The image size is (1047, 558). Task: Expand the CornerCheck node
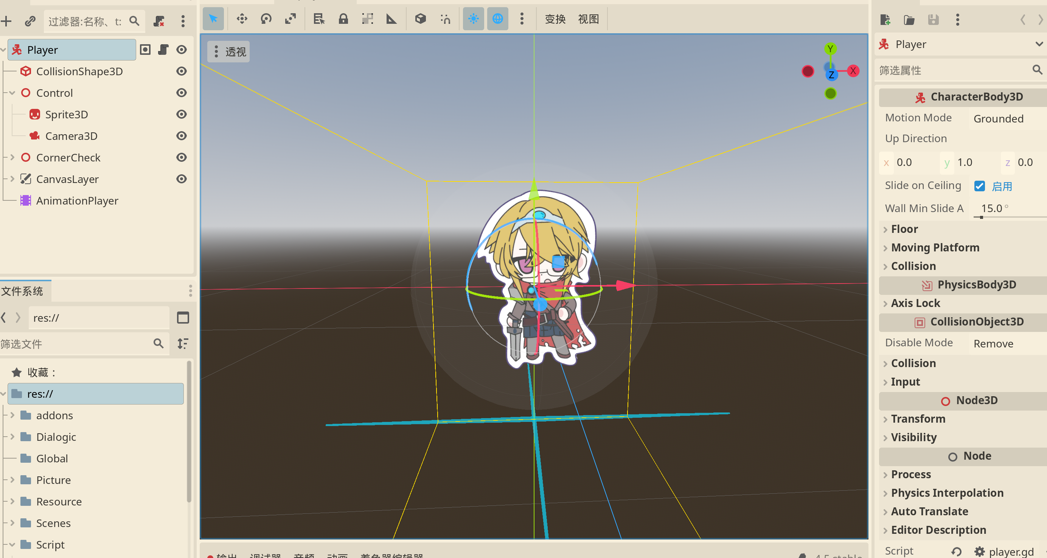point(12,158)
